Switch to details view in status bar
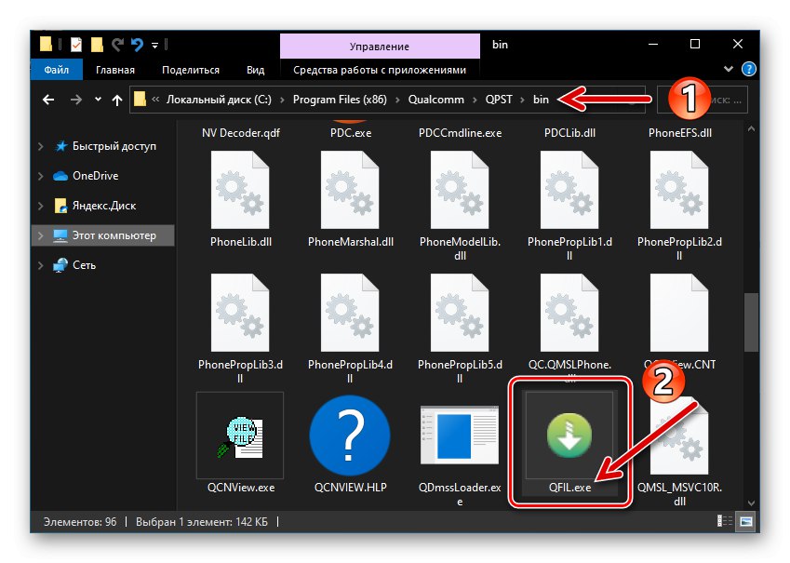The image size is (790, 563). pos(725,521)
